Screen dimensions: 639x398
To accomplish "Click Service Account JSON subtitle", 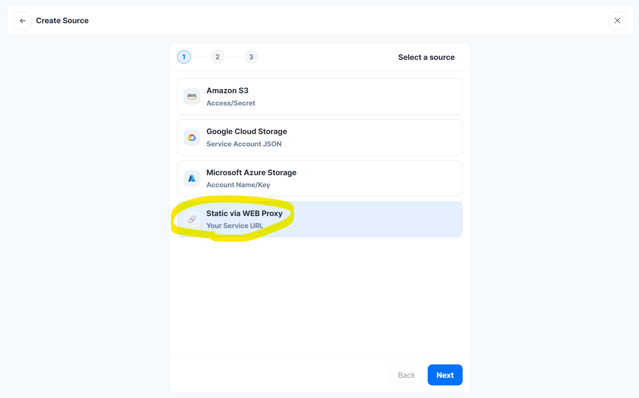I will pos(244,144).
